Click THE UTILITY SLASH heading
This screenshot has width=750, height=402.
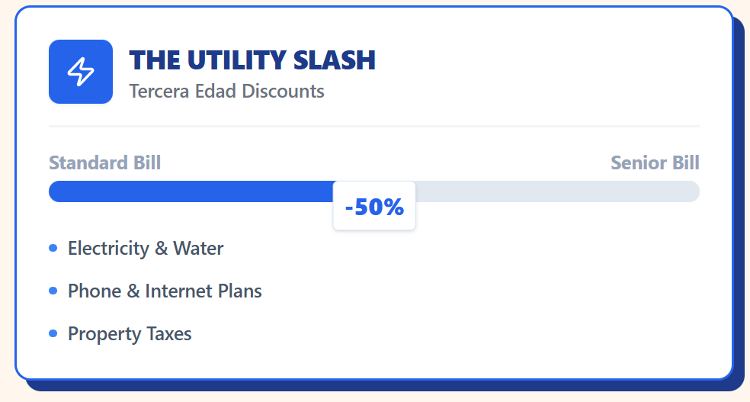point(252,60)
